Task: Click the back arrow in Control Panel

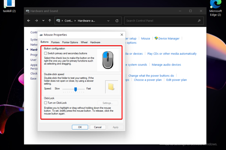Action: 29,21
